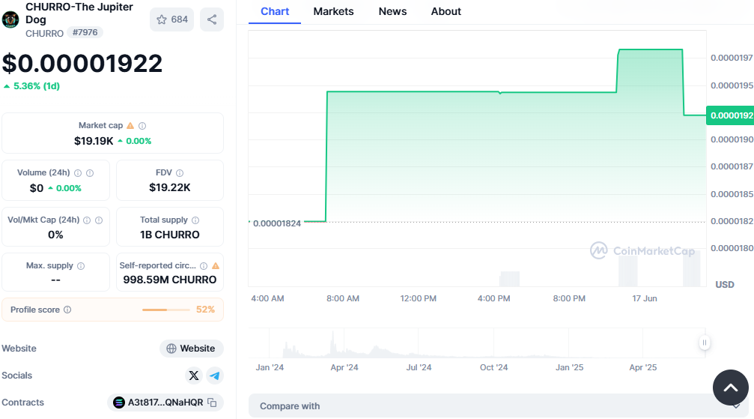Click the Profile score 52% progress bar

click(166, 310)
